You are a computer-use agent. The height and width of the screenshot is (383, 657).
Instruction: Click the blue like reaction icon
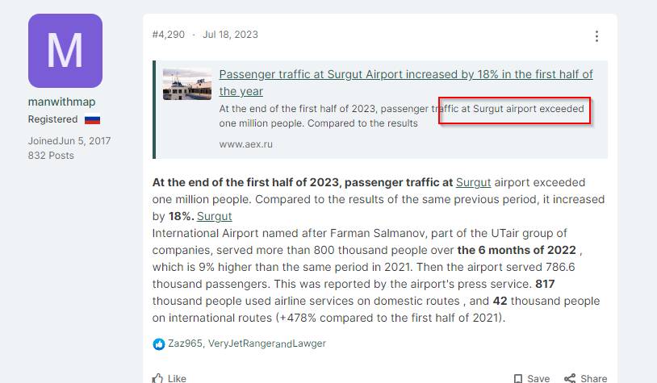(158, 343)
